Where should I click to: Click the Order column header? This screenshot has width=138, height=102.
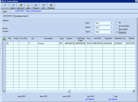click(x=16, y=39)
